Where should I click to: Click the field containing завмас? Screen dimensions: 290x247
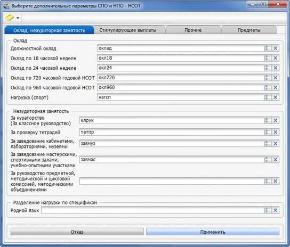click(x=172, y=160)
